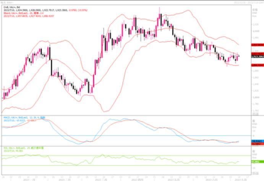Click the chart title text at top left

(8, 2)
